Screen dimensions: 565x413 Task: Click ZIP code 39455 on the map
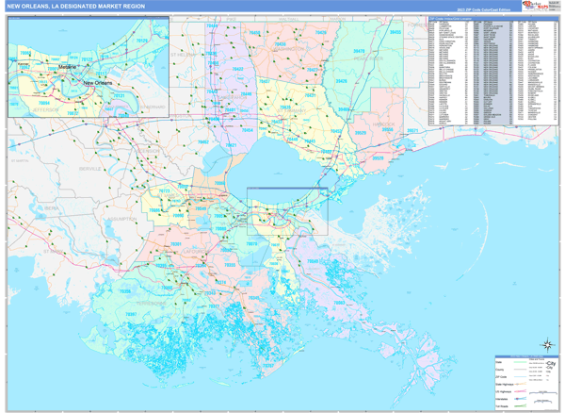point(395,32)
